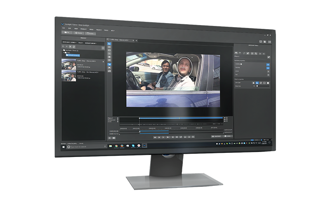Click the forward arrow in Project panel
This screenshot has width=330, height=206.
[x=67, y=47]
